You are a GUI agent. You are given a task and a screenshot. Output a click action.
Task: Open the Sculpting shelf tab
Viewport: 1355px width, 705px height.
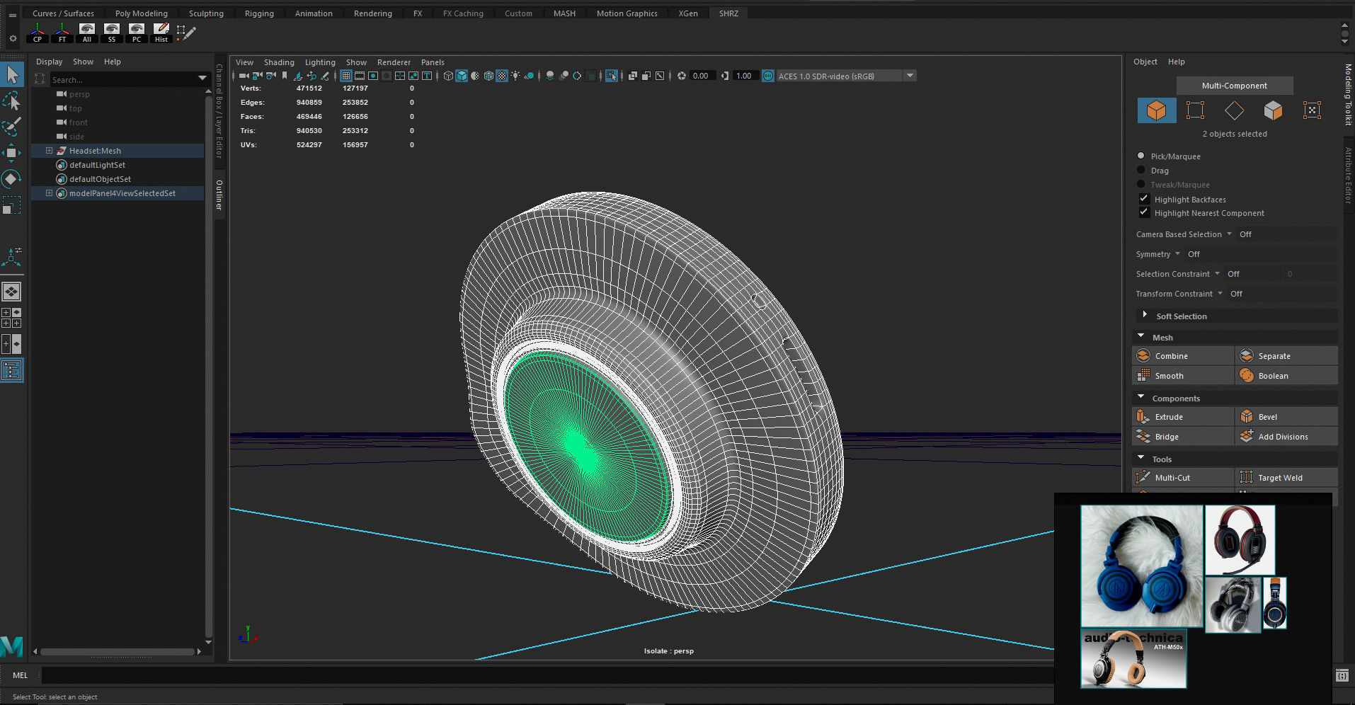tap(206, 13)
